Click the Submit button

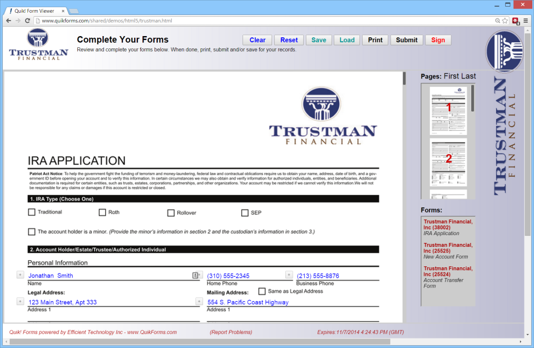[x=407, y=40]
